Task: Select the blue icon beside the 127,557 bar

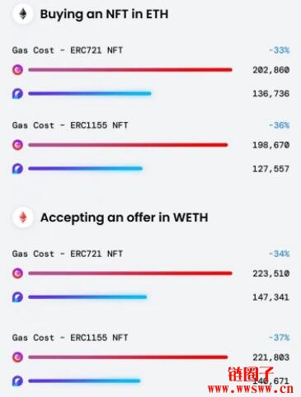Action: (x=18, y=169)
